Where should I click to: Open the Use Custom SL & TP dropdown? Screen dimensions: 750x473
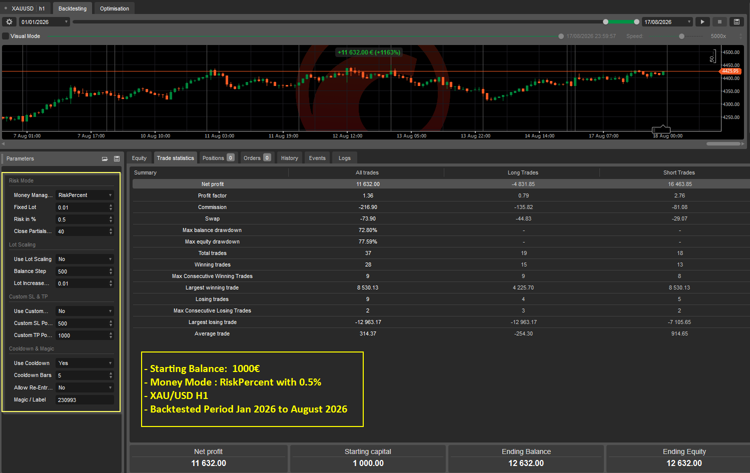(85, 311)
